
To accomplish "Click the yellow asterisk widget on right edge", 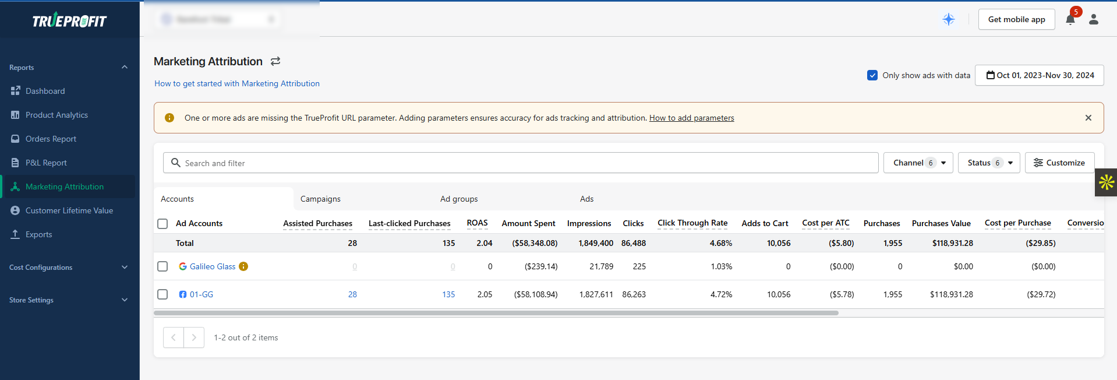I will [x=1107, y=182].
